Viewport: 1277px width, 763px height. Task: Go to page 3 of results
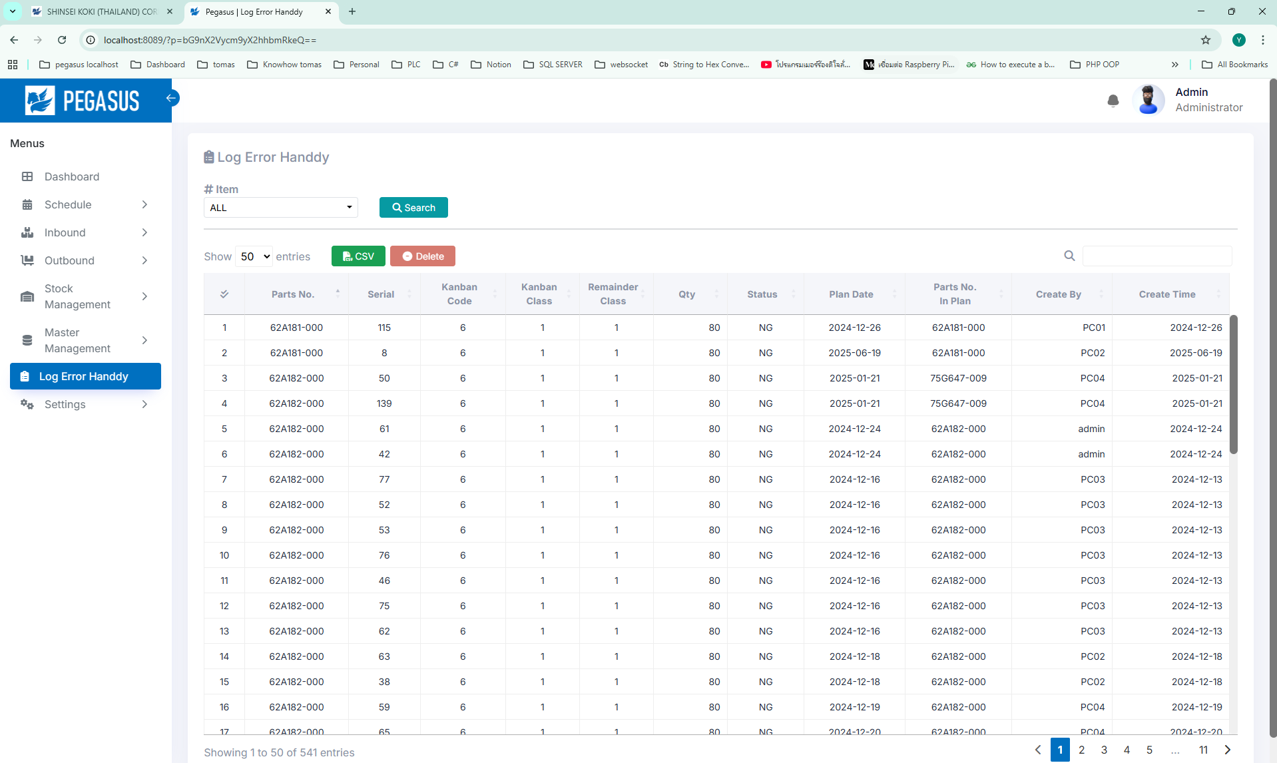coord(1104,750)
